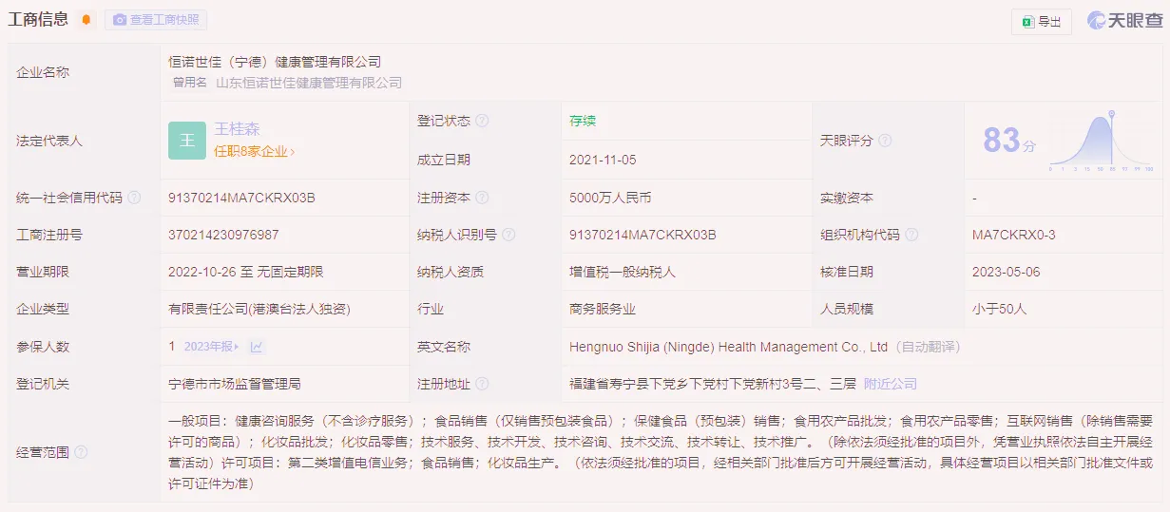Click trend chart icon beside 2023年报
The height and width of the screenshot is (512, 1170).
[257, 347]
